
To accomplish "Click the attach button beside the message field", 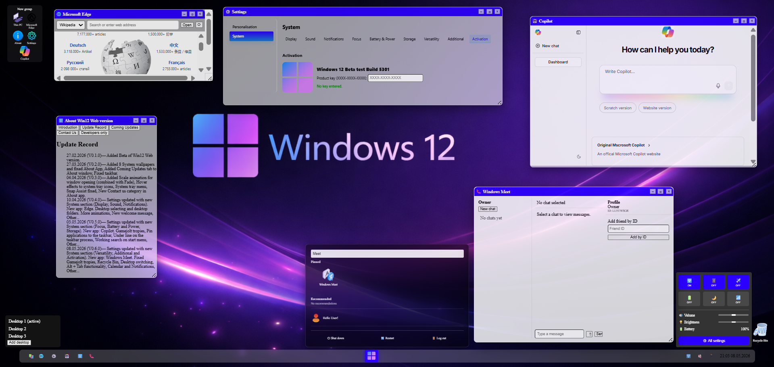I will click(589, 334).
